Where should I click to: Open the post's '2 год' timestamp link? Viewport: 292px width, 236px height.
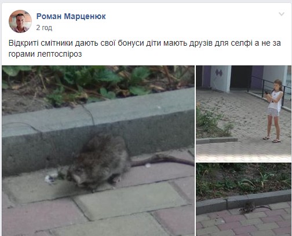(44, 28)
